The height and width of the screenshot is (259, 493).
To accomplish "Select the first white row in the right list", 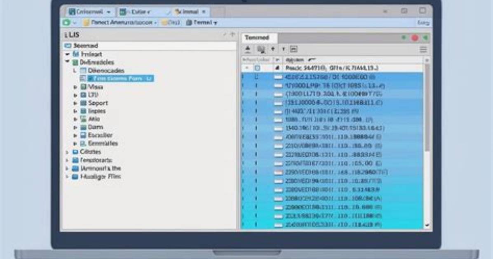I will coord(332,68).
